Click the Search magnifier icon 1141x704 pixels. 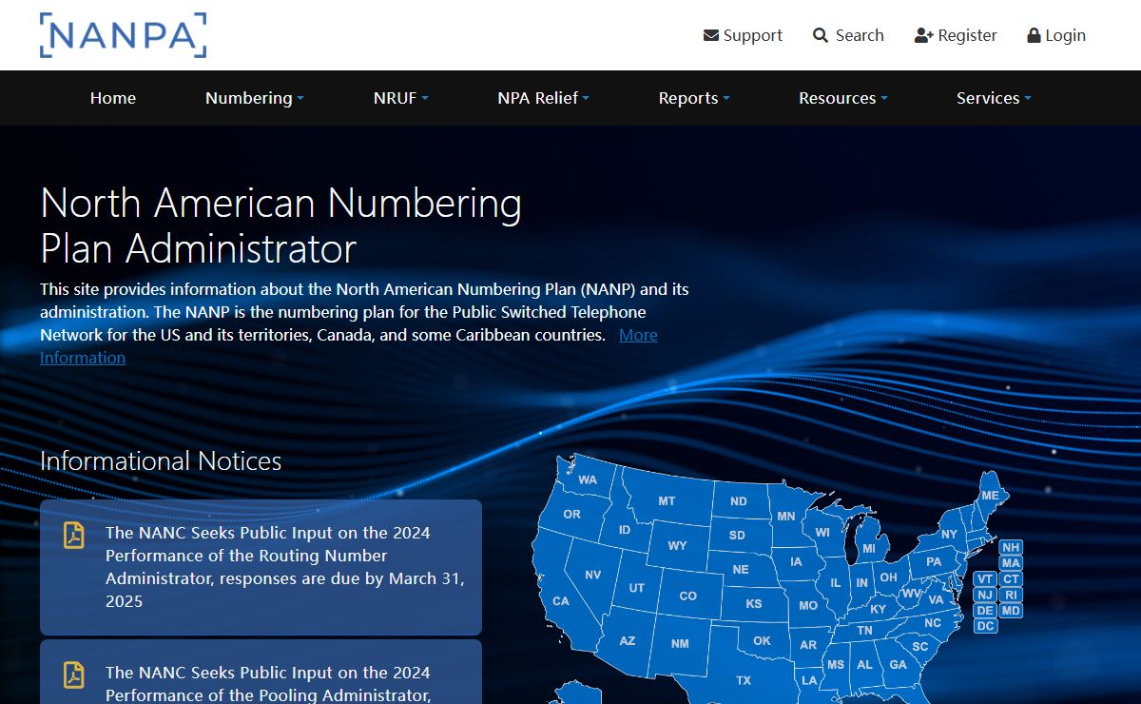pos(821,35)
